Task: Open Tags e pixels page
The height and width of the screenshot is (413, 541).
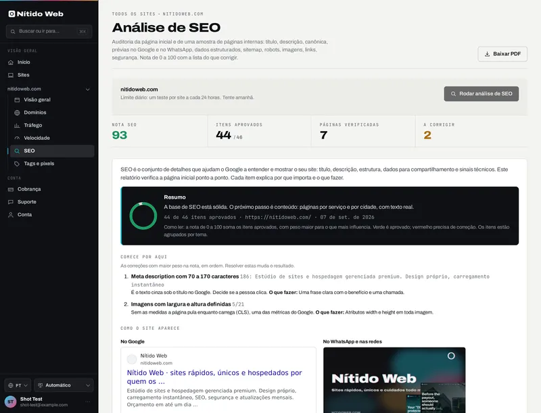Action: click(x=52, y=164)
